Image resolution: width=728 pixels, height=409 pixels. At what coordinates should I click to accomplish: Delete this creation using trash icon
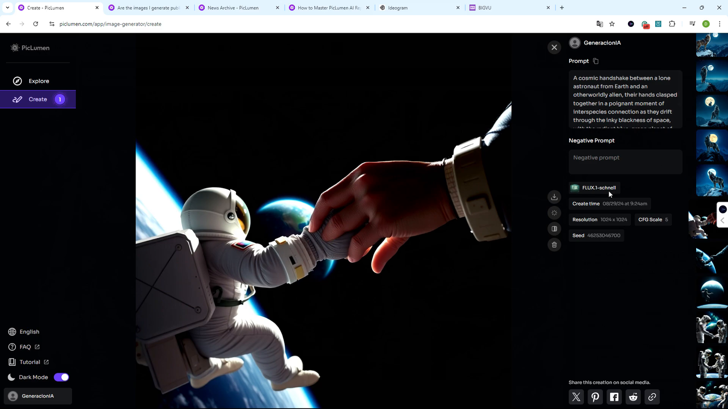pyautogui.click(x=554, y=245)
